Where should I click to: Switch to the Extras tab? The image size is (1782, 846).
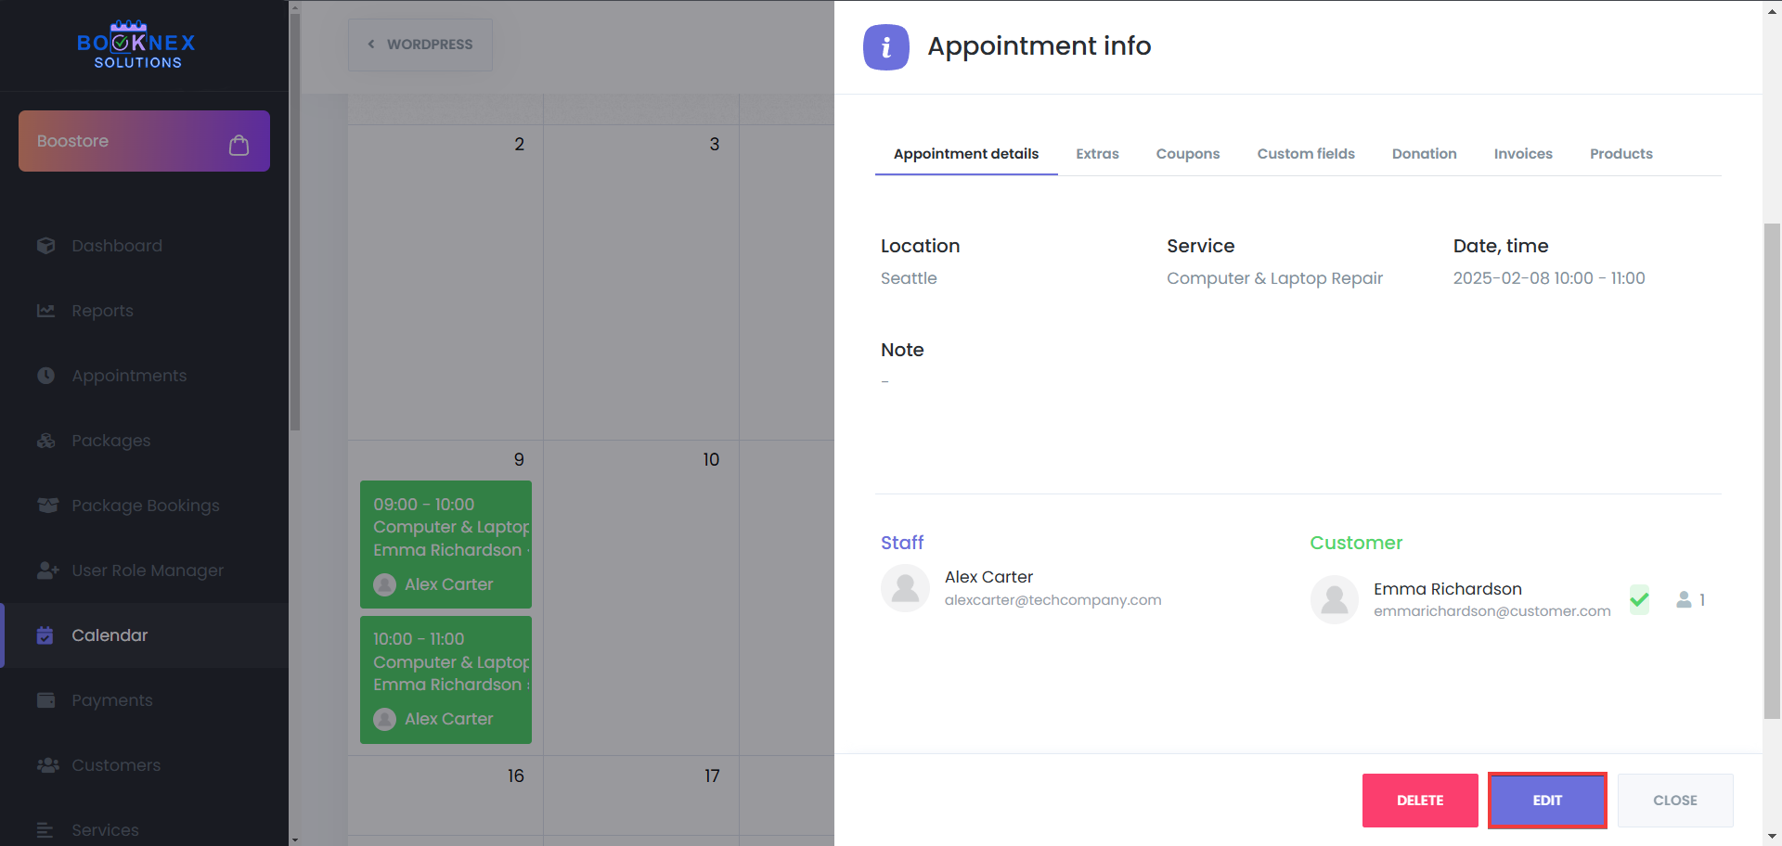pyautogui.click(x=1097, y=154)
